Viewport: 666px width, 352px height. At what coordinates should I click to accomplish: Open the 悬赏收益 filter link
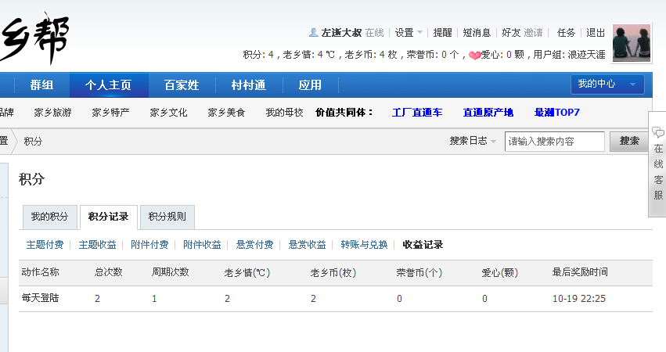click(307, 245)
